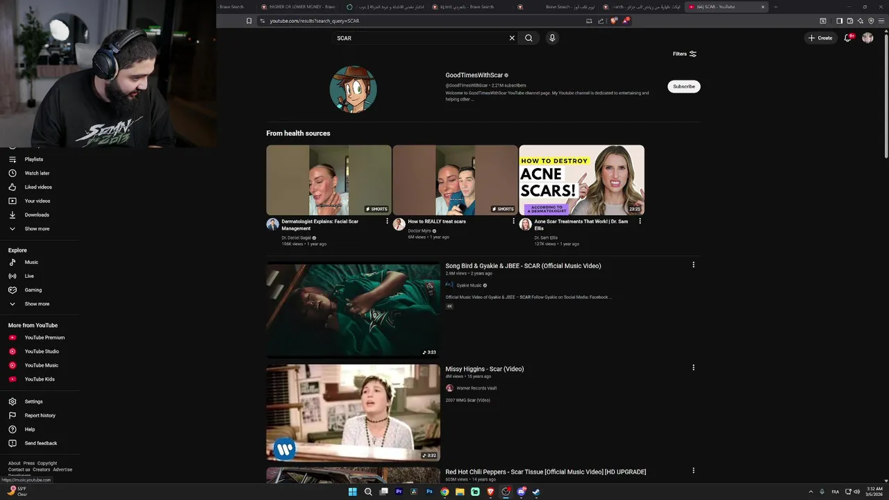This screenshot has width=889, height=500.
Task: Click the browser address bar URL
Action: point(315,21)
